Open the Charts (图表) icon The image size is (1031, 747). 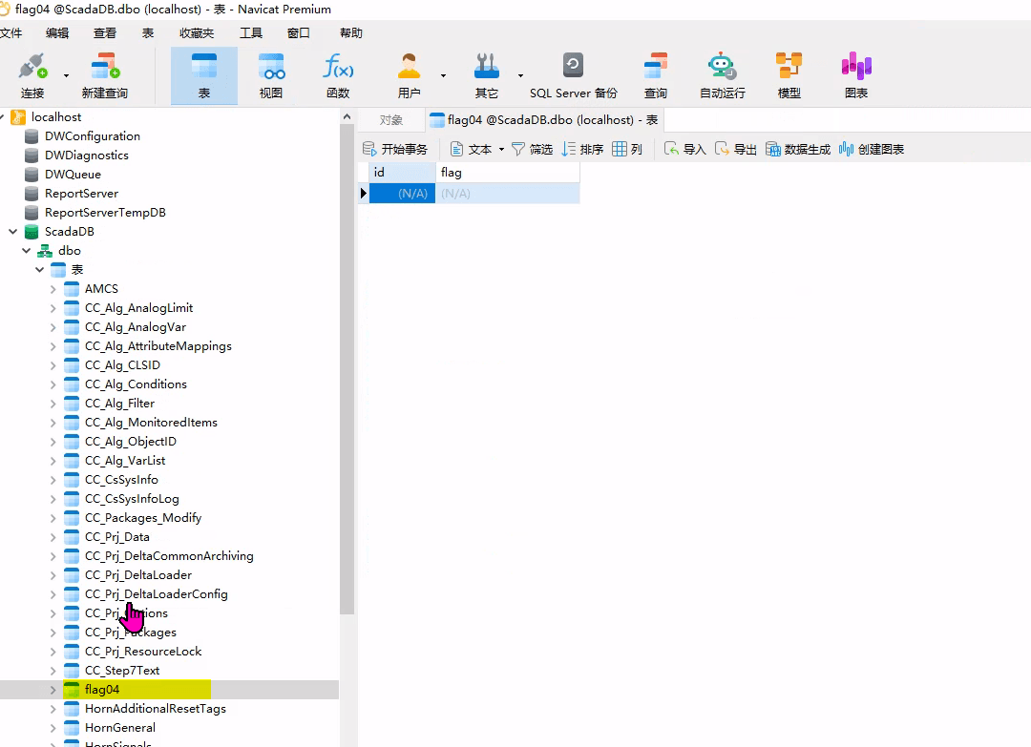[856, 67]
